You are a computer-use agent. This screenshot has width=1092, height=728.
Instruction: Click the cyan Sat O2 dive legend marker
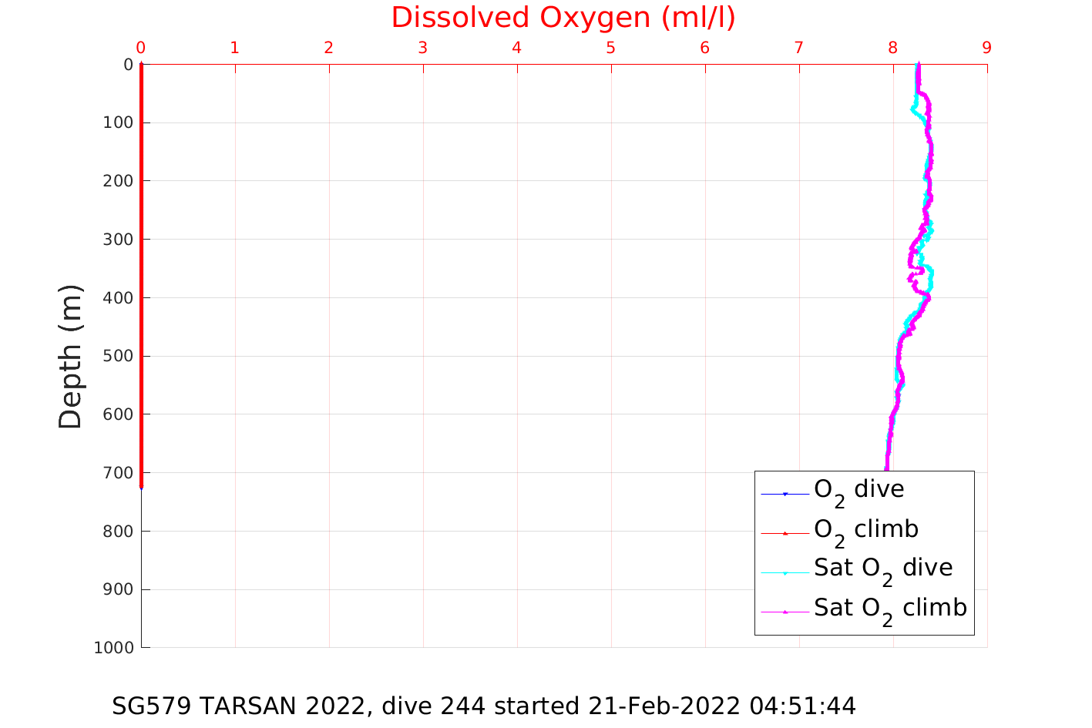pos(785,573)
